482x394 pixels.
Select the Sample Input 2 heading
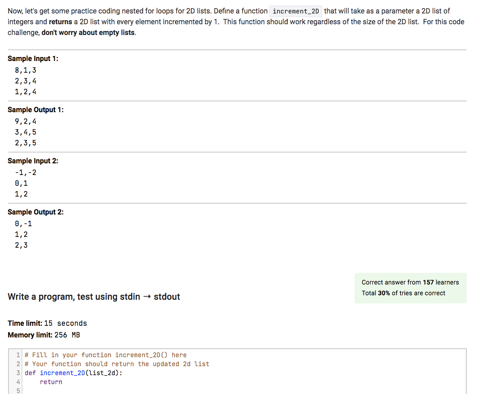tap(32, 161)
